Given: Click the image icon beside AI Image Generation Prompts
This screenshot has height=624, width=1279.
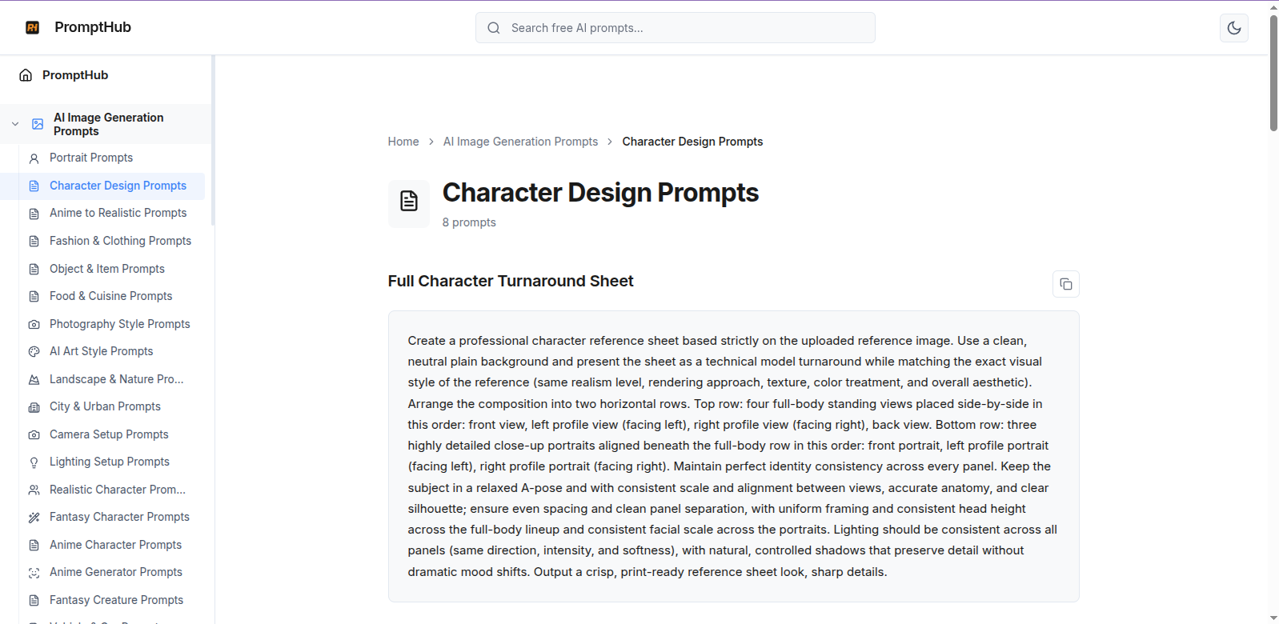Looking at the screenshot, I should (38, 124).
